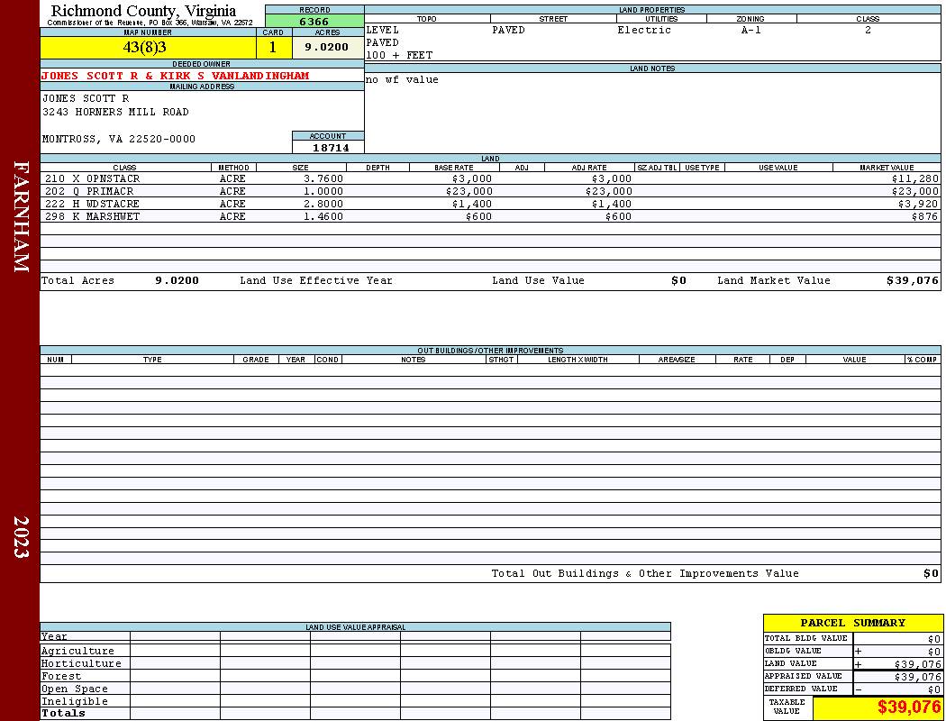Click the red TAXABLE VALUE $39,076
Viewport: 946px width, 721px height.
908,707
